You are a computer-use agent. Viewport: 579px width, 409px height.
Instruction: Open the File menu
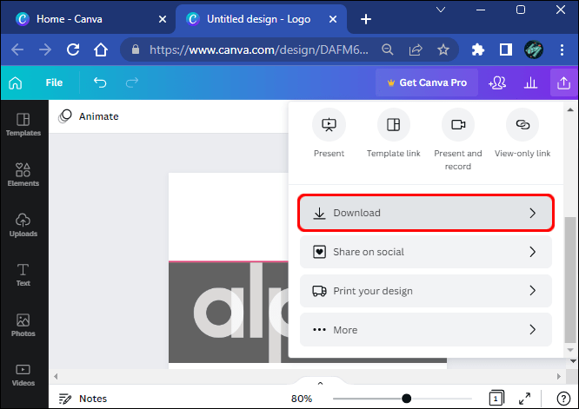coord(54,82)
